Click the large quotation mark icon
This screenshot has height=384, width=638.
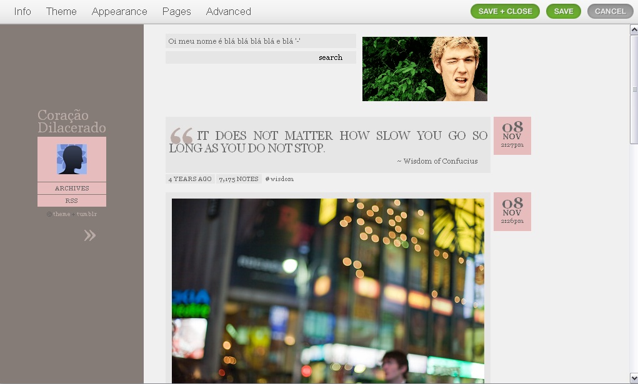click(181, 136)
